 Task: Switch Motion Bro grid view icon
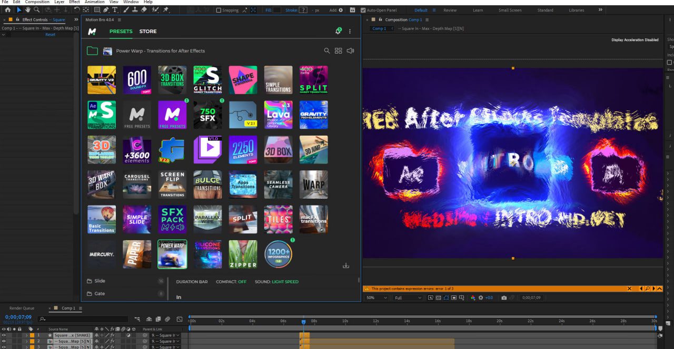pos(339,51)
